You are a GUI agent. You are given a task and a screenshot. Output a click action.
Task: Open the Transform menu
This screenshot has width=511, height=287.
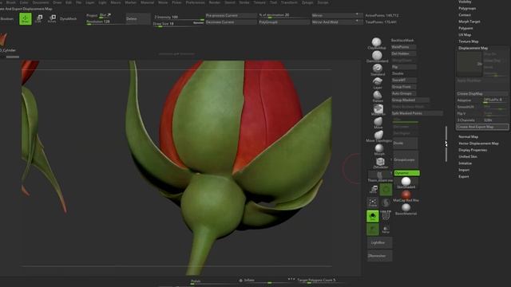tap(289, 2)
